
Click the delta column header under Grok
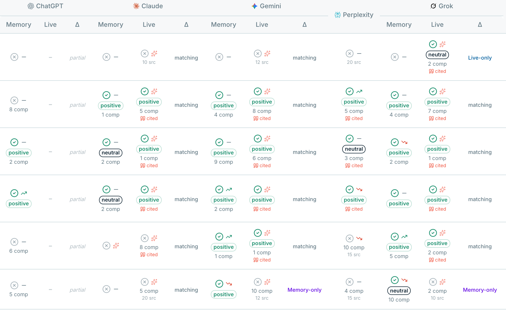coord(480,25)
